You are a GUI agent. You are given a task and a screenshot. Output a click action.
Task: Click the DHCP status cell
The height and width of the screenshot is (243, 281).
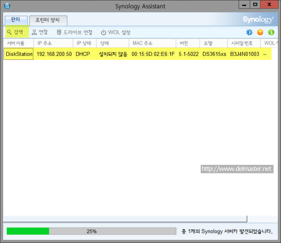point(83,54)
